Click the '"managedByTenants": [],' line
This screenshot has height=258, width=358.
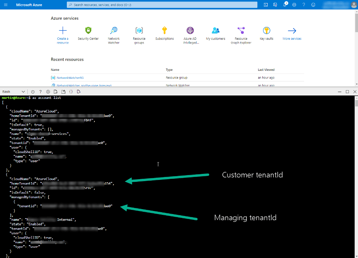click(x=31, y=130)
